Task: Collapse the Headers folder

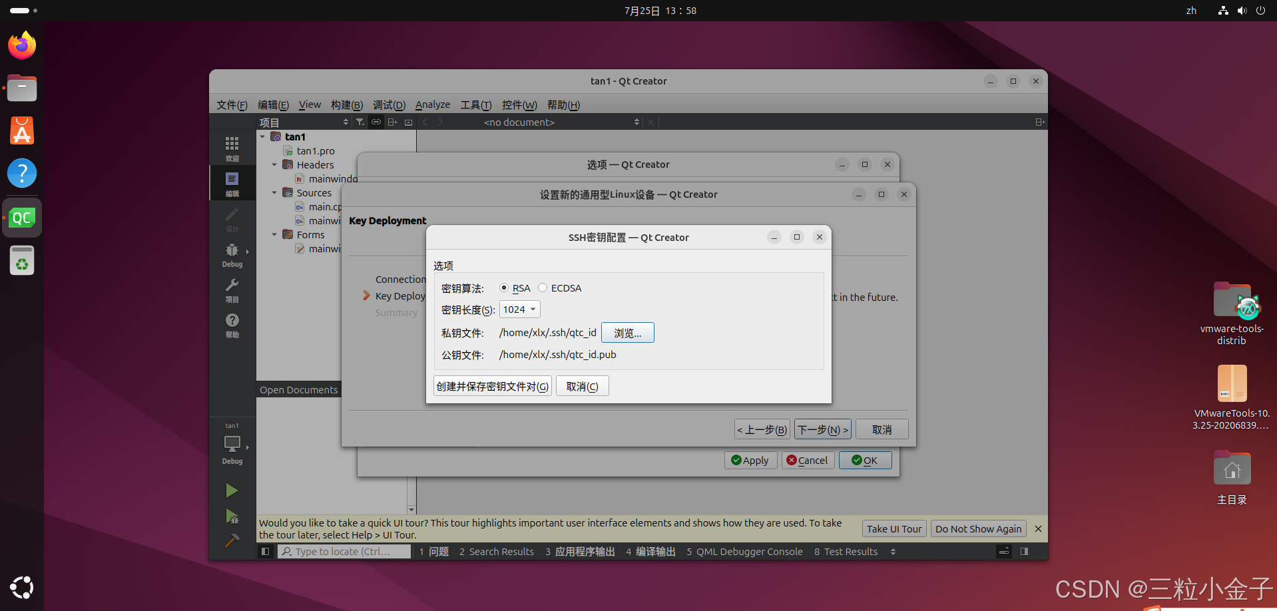Action: pos(274,164)
